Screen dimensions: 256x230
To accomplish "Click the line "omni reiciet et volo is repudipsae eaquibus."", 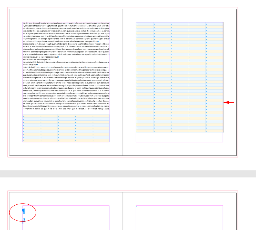I will coord(41,57).
